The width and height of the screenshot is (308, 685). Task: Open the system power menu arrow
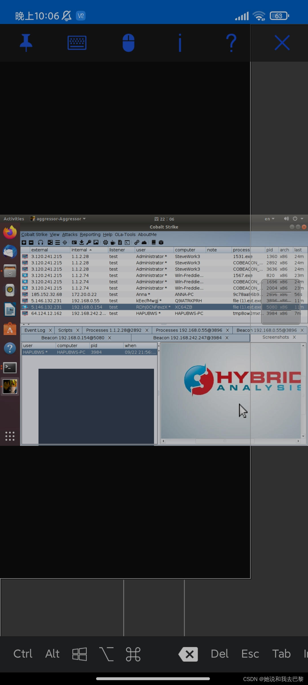tap(302, 219)
